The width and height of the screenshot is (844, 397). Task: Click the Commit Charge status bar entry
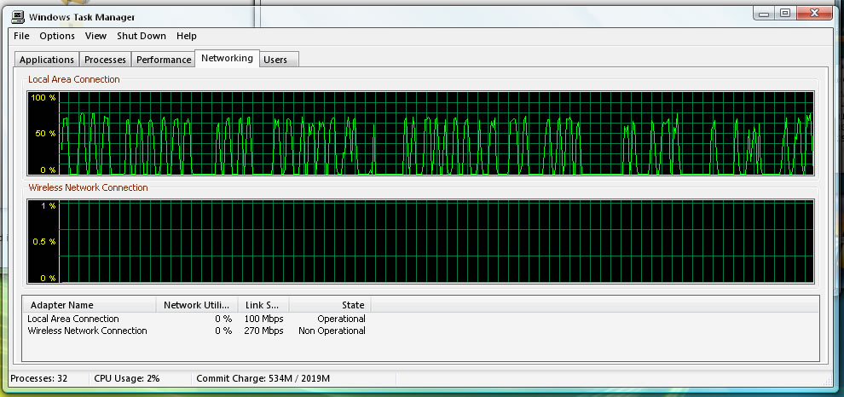263,379
